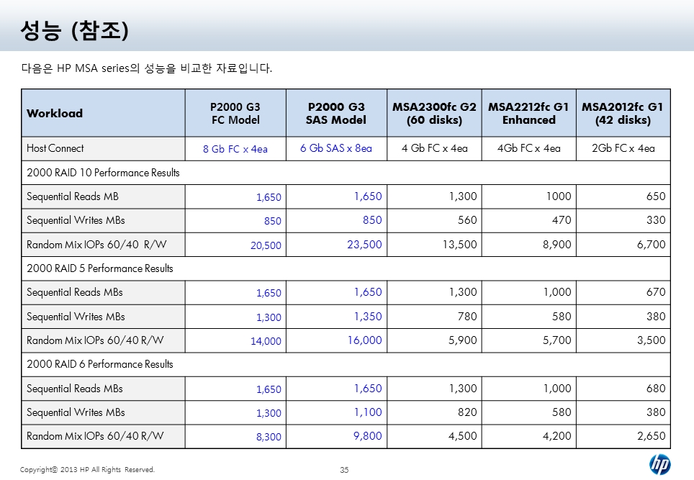Click the '6,700' IOPs value
This screenshot has width=694, height=480.
coord(651,245)
